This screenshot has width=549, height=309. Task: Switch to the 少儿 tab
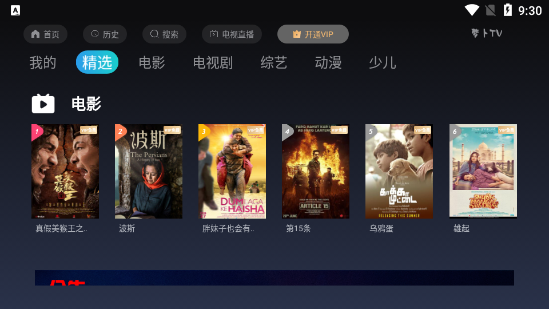tap(383, 63)
